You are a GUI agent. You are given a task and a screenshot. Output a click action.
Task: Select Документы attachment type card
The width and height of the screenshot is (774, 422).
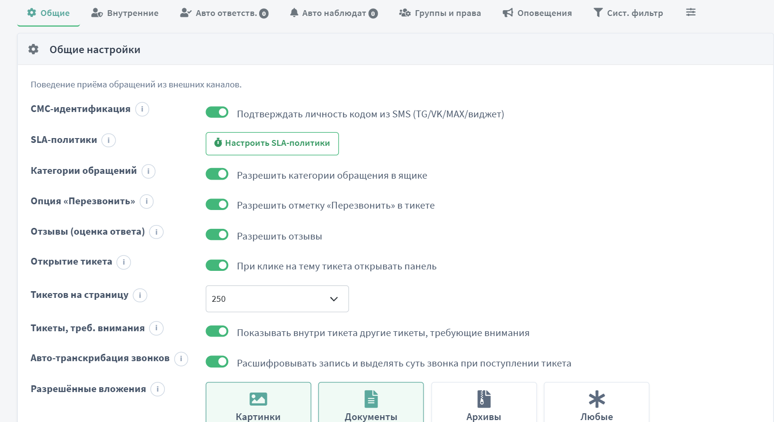(371, 403)
